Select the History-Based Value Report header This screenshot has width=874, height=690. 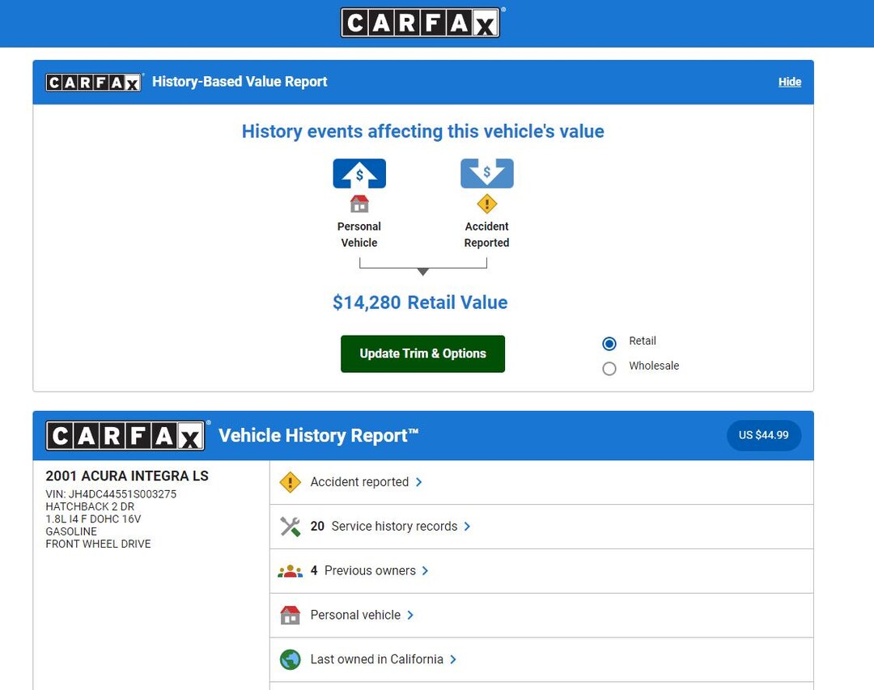[240, 82]
